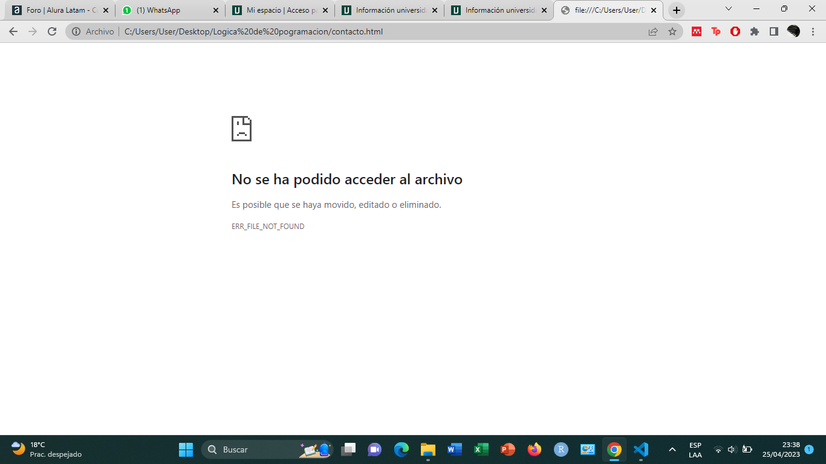The width and height of the screenshot is (826, 464).
Task: Open the notification badge
Action: tap(809, 449)
